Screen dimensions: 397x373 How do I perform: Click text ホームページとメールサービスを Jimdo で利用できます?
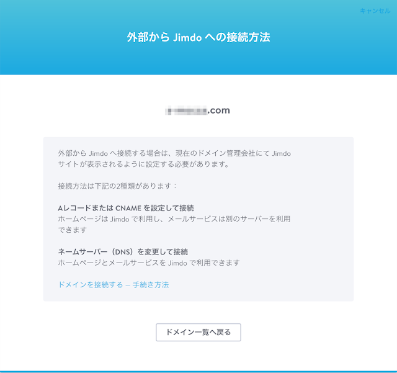coord(149,263)
